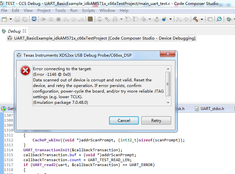Click the red error icon in dialog
The image size is (235, 174).
tap(25, 71)
